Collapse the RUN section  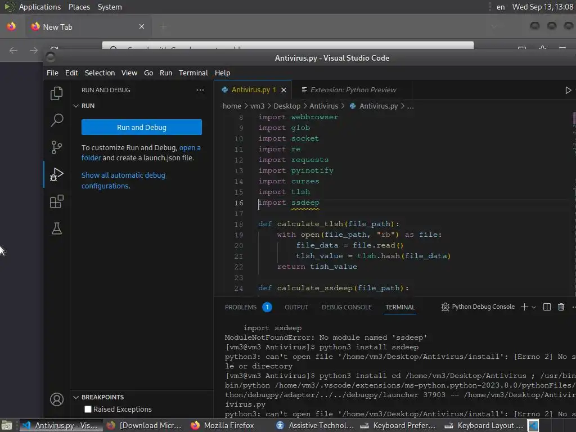tap(76, 106)
